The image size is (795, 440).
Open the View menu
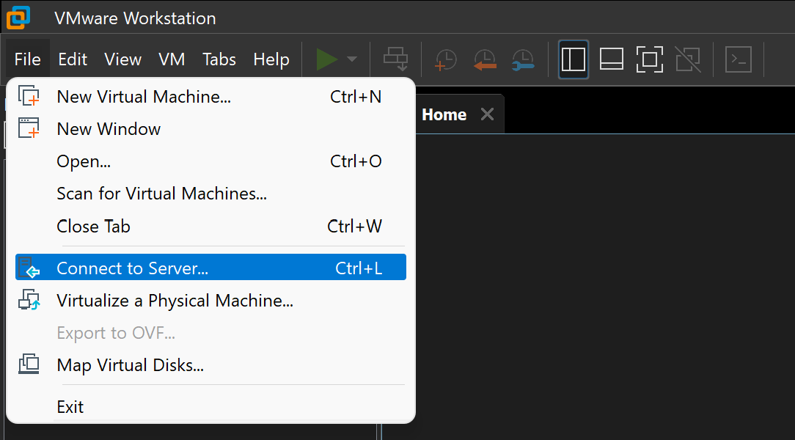[122, 59]
